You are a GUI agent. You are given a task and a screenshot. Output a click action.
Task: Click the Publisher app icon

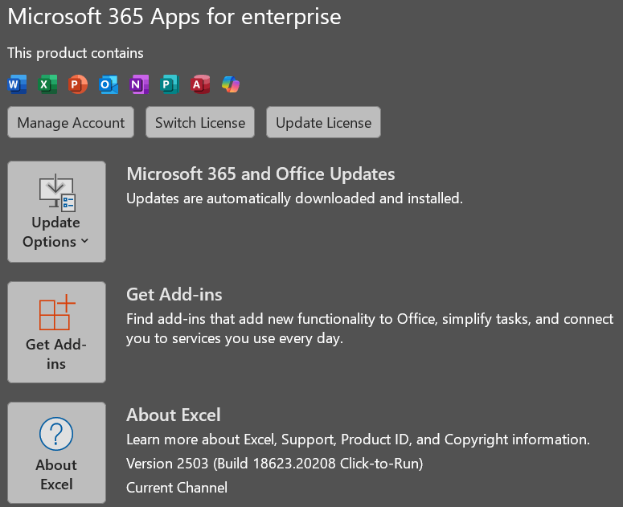(170, 84)
